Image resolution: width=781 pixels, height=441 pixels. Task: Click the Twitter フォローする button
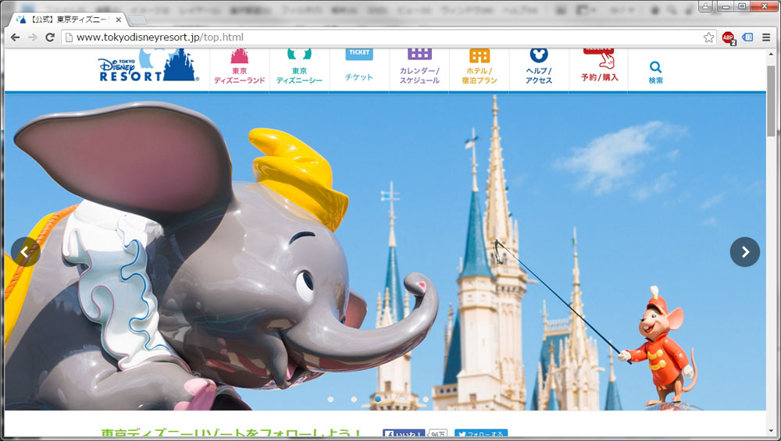click(x=480, y=435)
